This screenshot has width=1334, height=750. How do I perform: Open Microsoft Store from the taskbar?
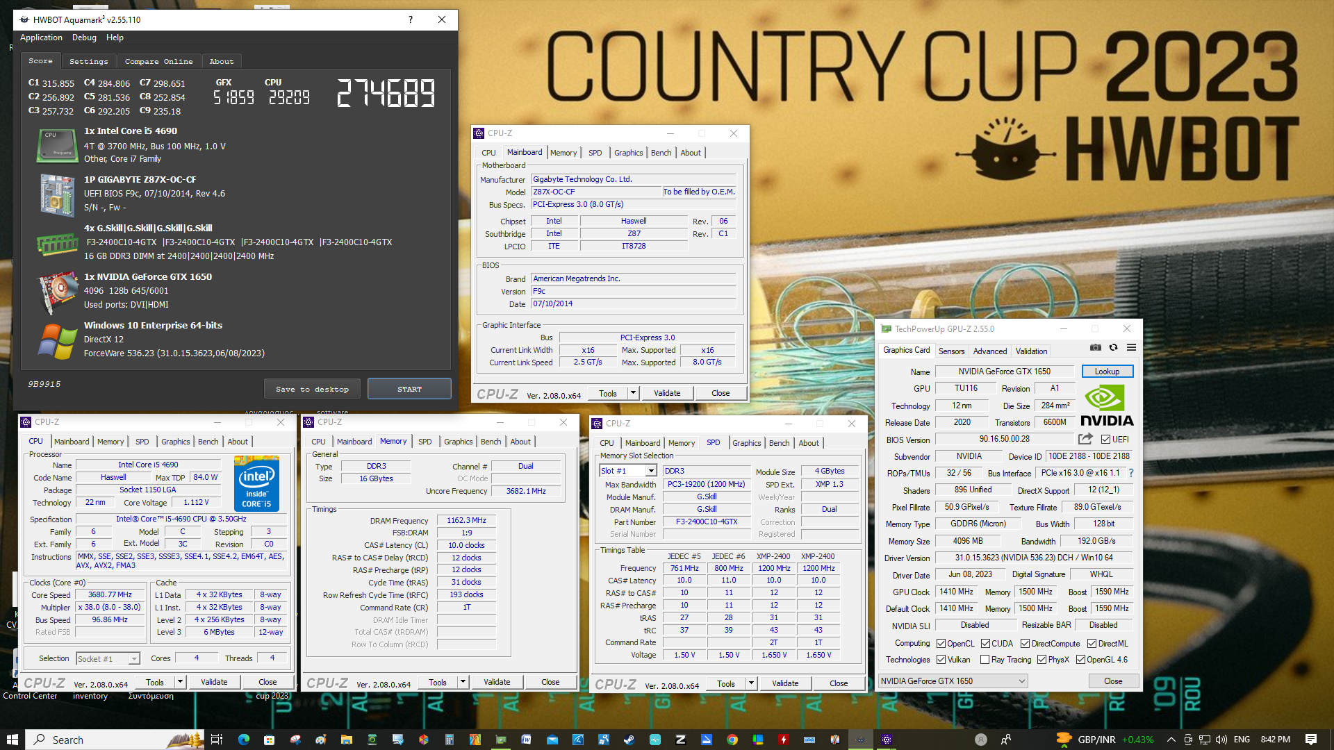click(x=269, y=740)
